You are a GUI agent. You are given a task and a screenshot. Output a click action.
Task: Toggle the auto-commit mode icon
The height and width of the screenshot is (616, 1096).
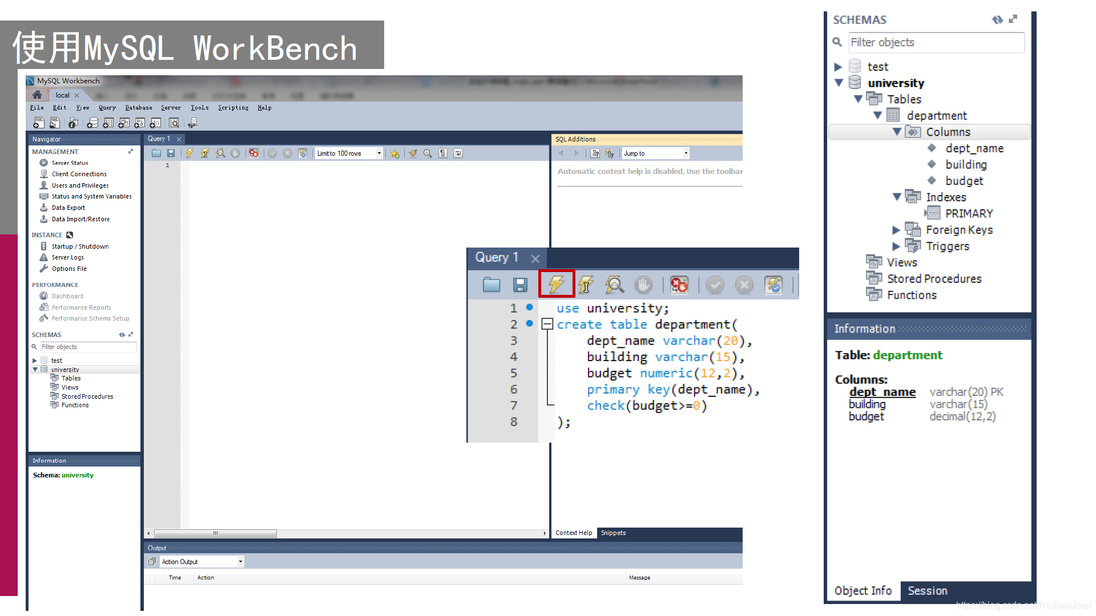(773, 284)
